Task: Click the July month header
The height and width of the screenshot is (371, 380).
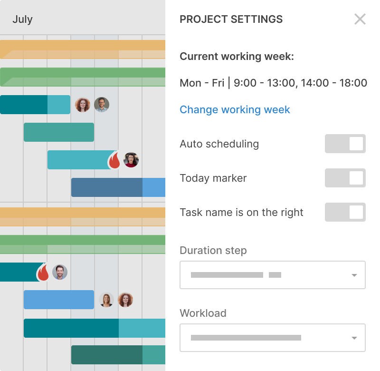Action: 22,19
